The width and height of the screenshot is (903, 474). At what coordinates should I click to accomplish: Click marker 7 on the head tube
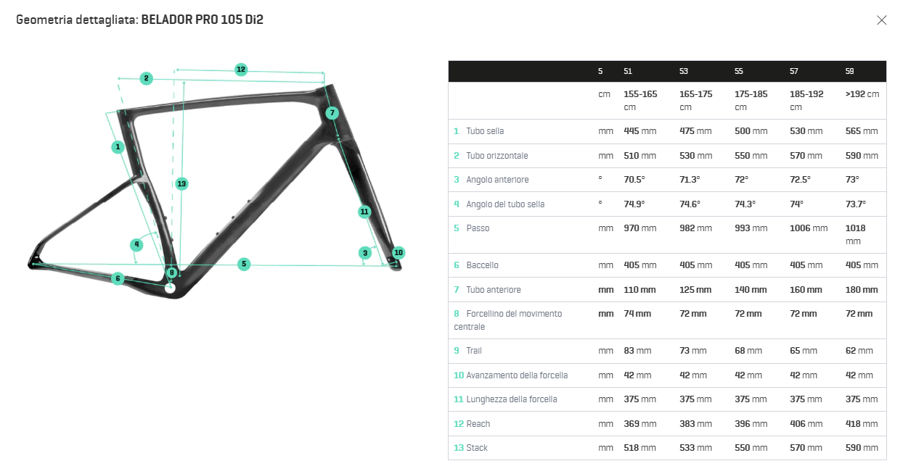coord(332,113)
